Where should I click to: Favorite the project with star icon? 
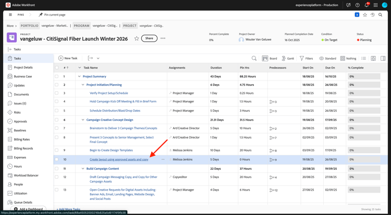(x=137, y=38)
